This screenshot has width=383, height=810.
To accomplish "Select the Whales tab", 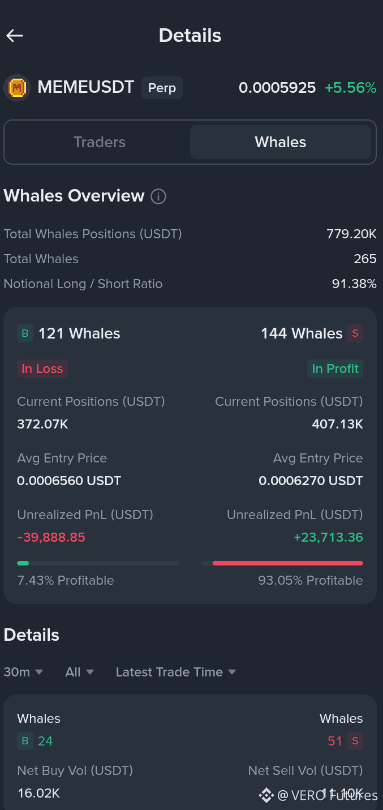I will click(x=281, y=142).
